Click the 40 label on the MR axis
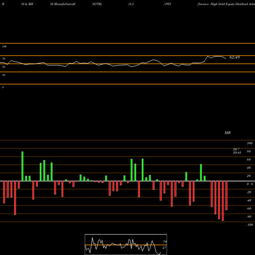Viewport: 255px width, 255px height. 249,168
